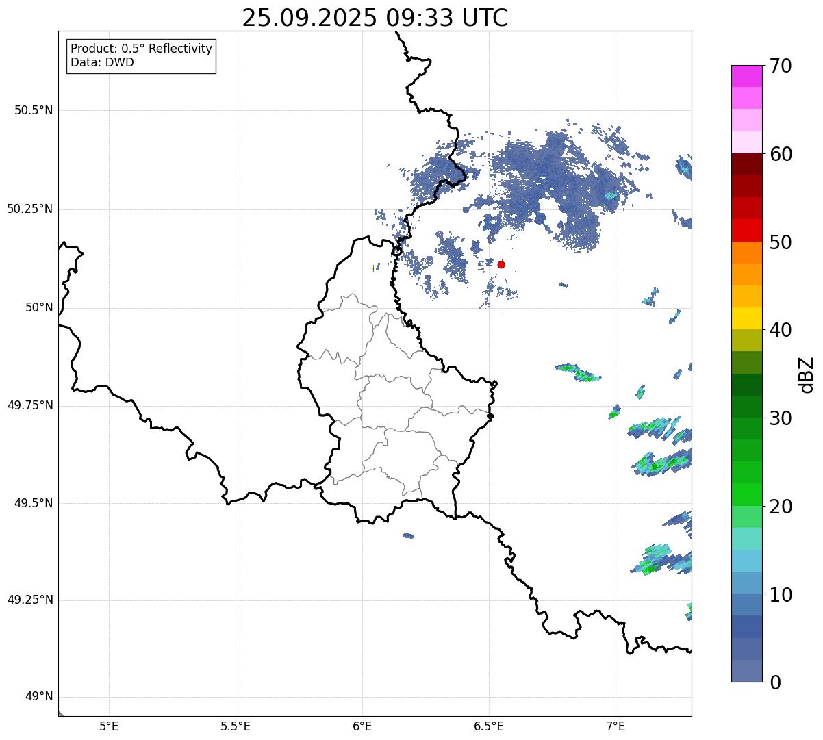
Task: Click the 50.25°N latitude label
Action: (29, 209)
